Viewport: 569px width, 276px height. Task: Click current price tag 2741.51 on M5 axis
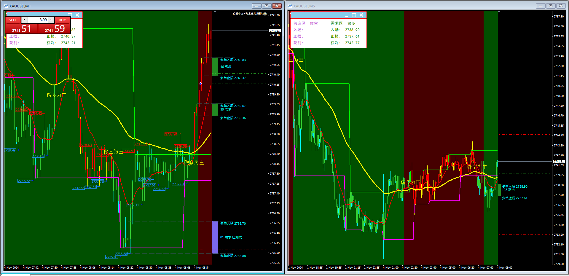coord(559,162)
